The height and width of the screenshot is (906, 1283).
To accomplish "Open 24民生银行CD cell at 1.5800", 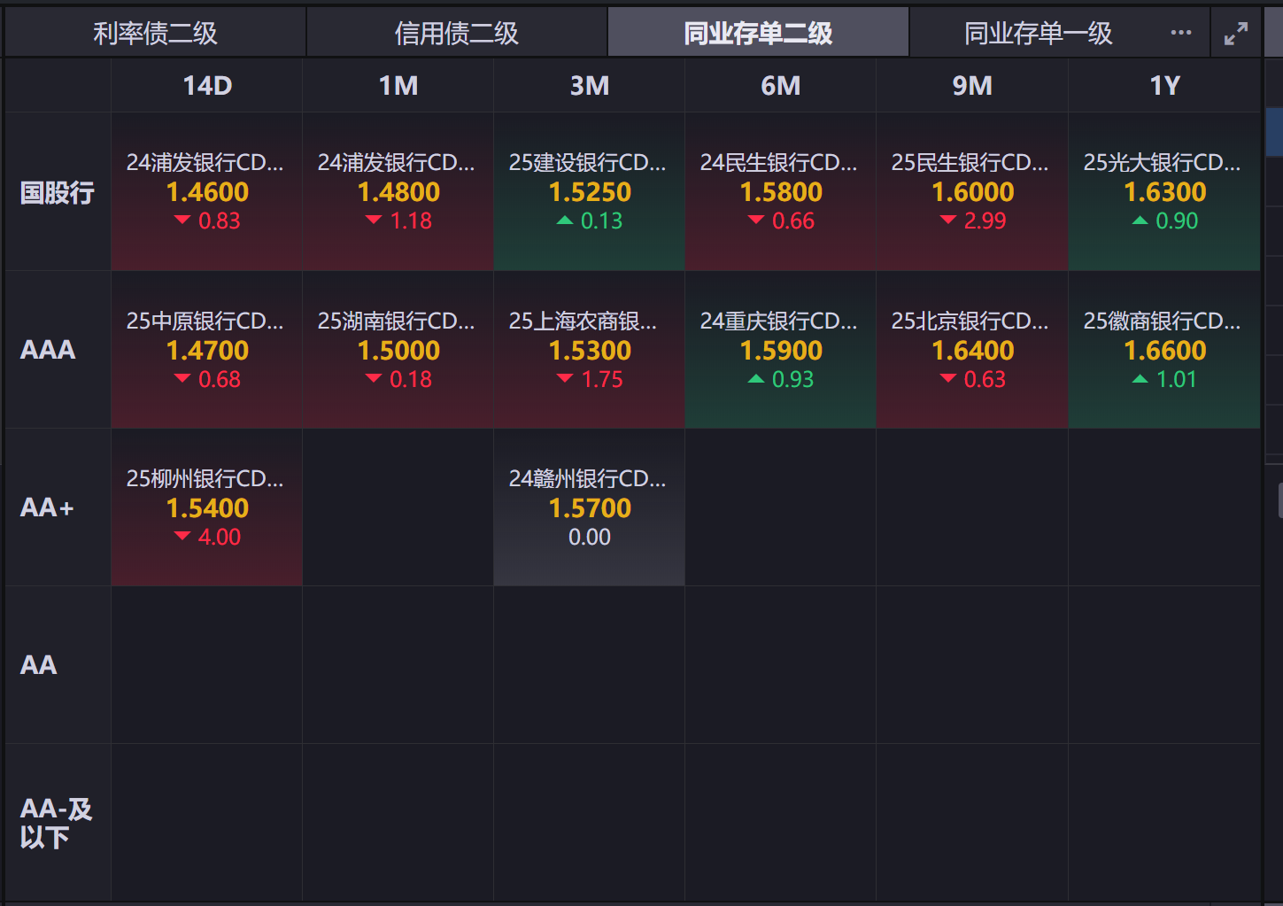I will [781, 192].
